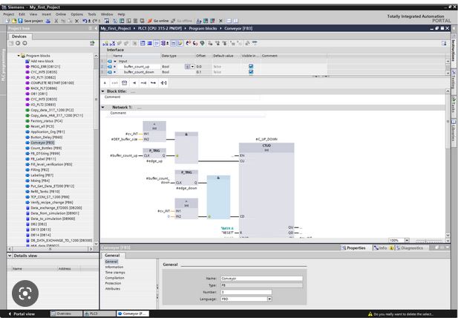The height and width of the screenshot is (318, 458).
Task: Click the Add new block icon
Action: 27,61
